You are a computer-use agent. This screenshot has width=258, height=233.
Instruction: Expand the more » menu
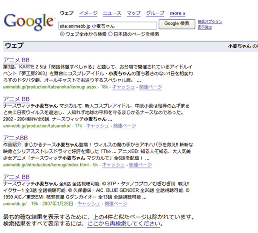(178, 13)
